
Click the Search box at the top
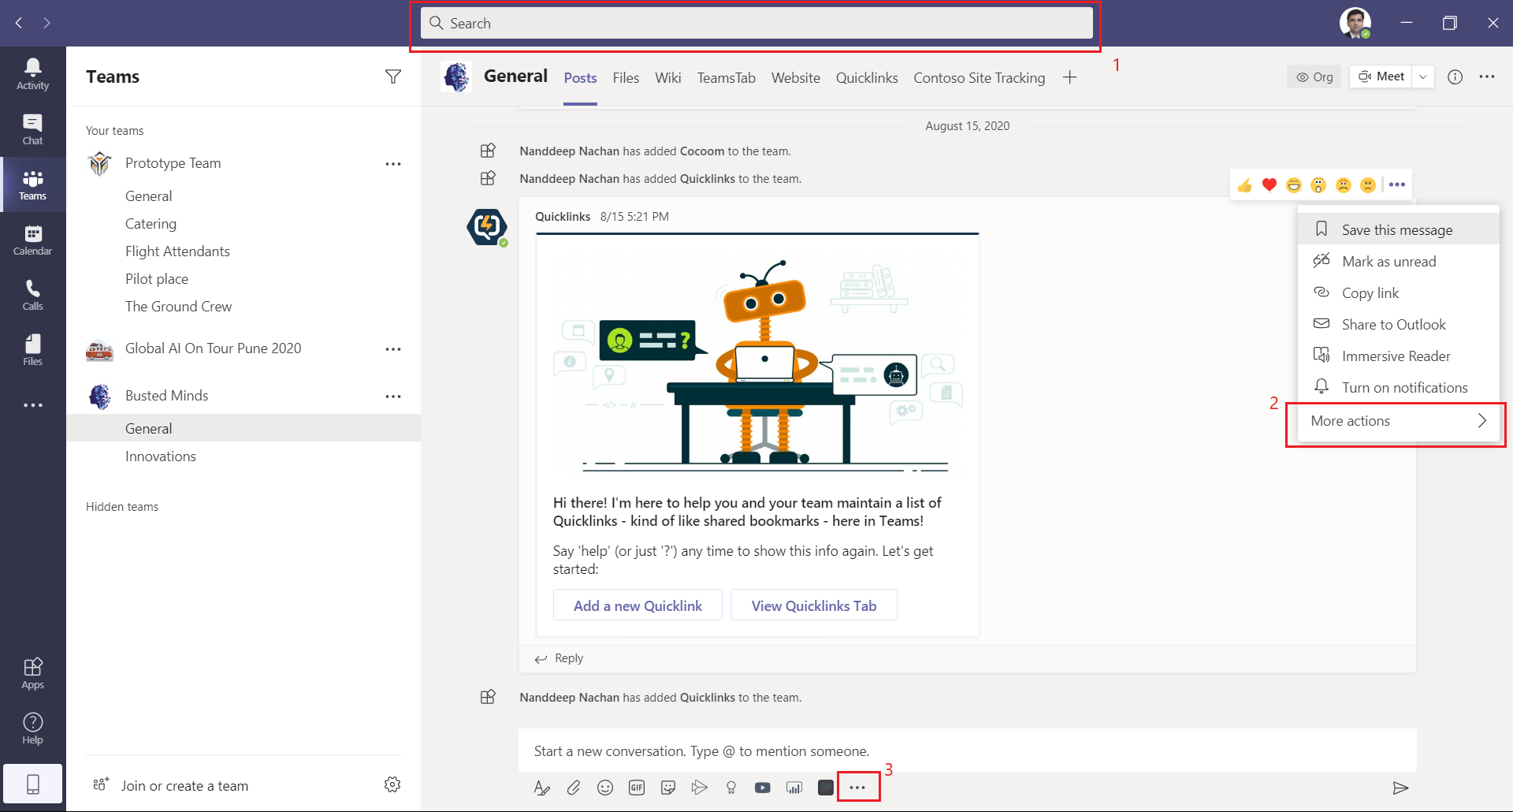[x=756, y=24]
